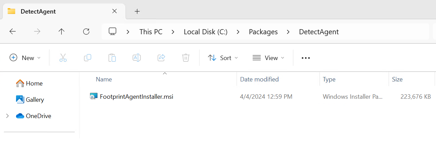Click the Share icon in toolbar
Image resolution: width=436 pixels, height=153 pixels.
click(161, 58)
